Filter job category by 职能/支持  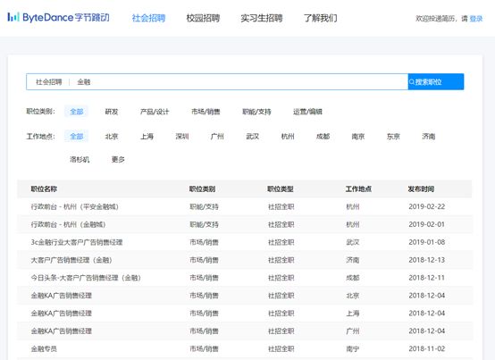(x=256, y=112)
